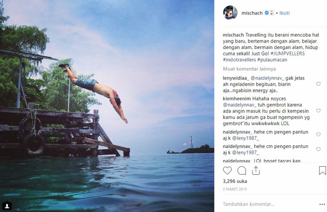Open mischach's profile picture avatar
This screenshot has height=212, width=327.
(230, 12)
